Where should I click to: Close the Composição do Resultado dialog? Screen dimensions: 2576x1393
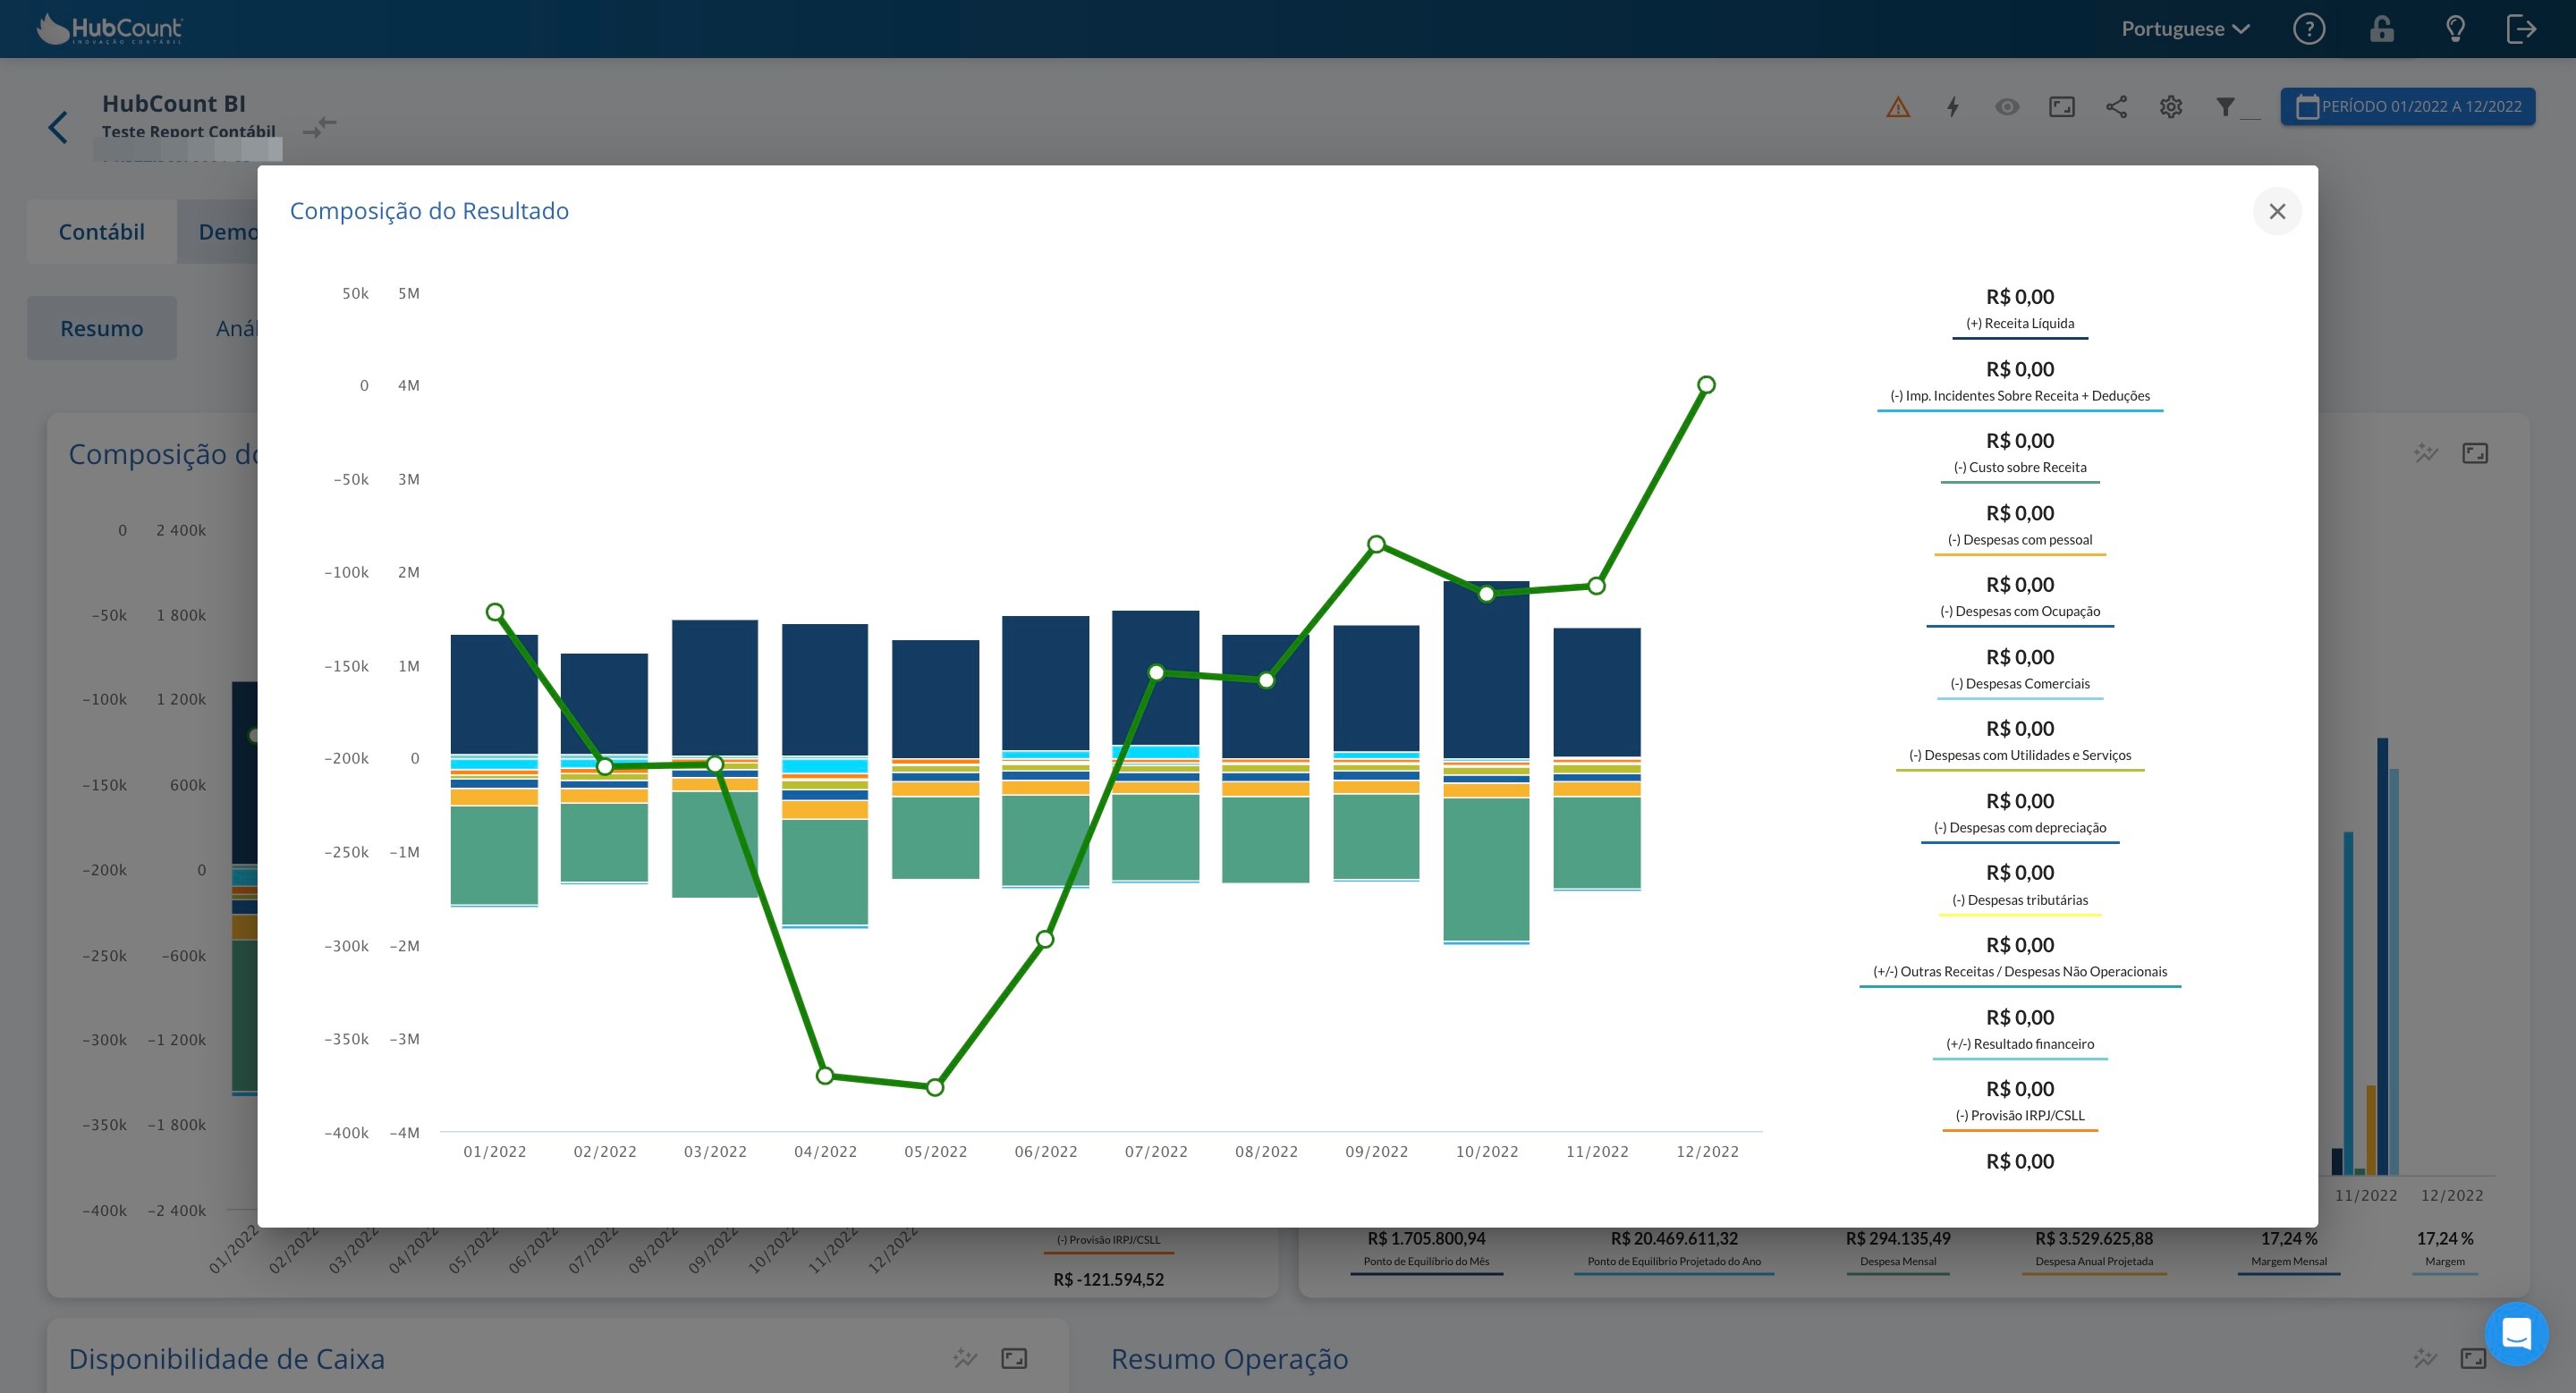(2277, 212)
